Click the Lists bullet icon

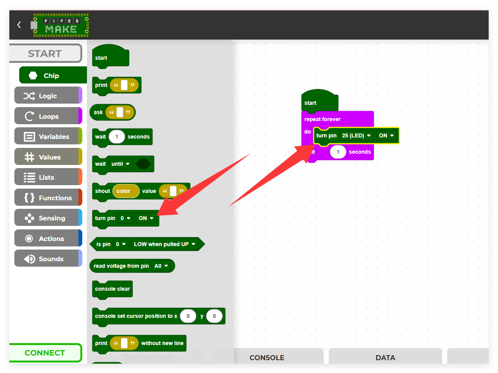(29, 177)
